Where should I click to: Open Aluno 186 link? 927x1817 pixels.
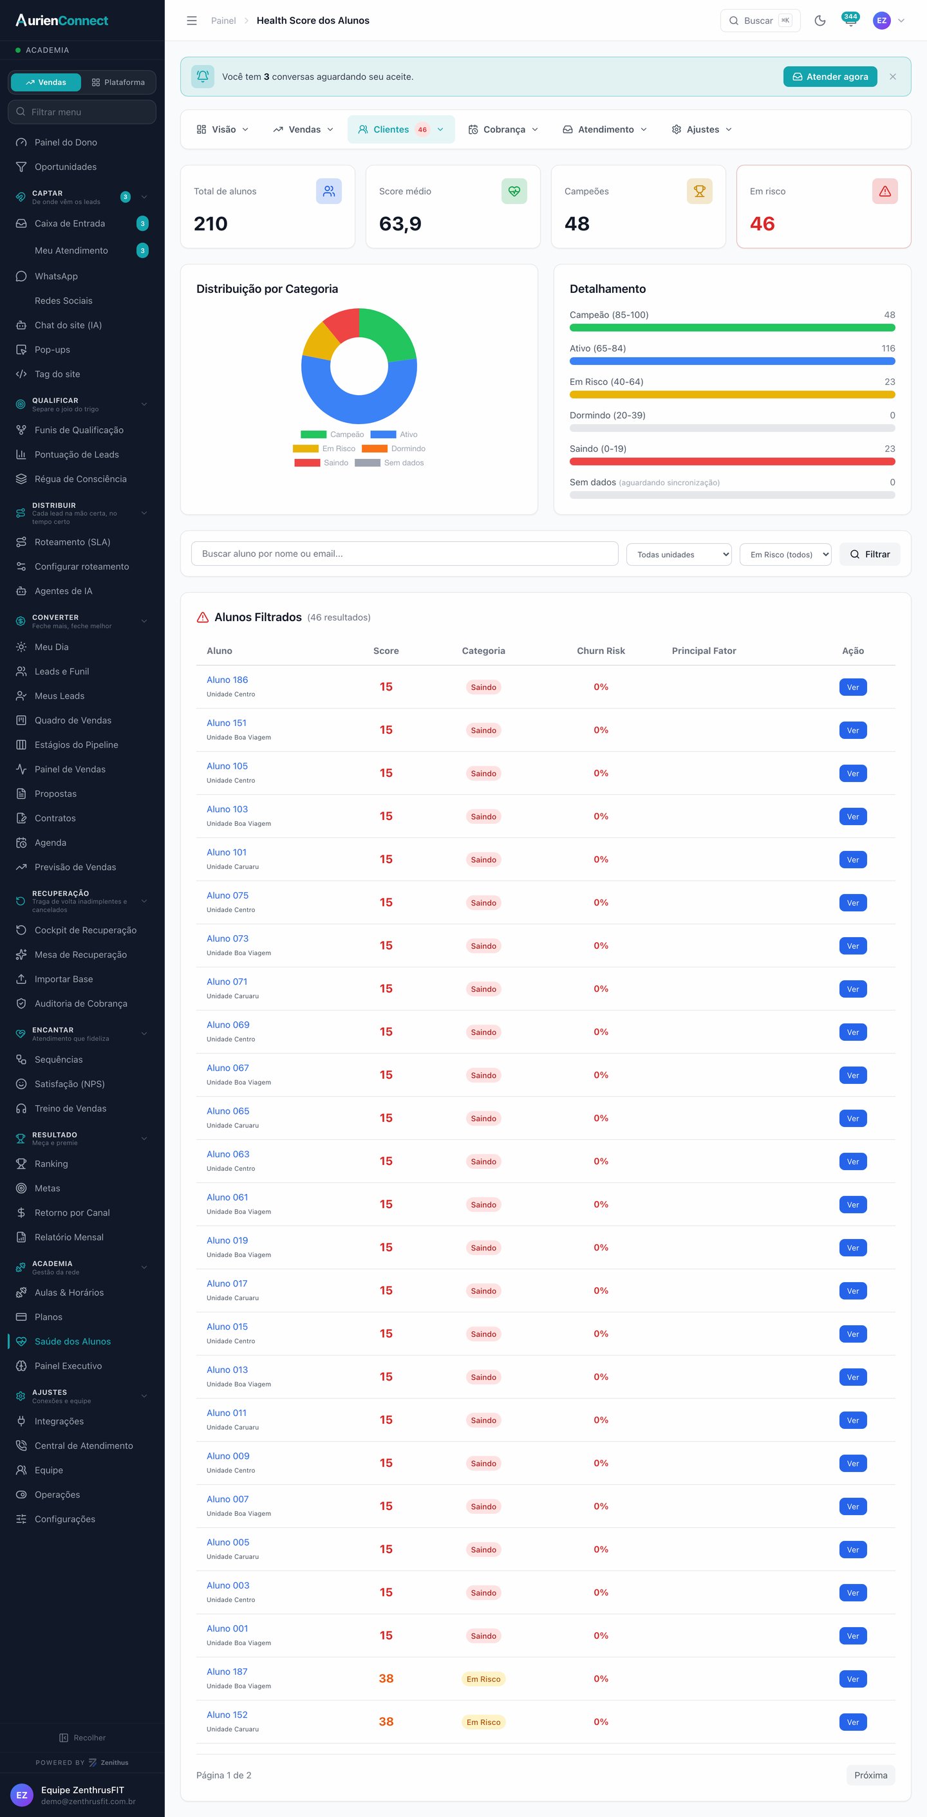[227, 680]
